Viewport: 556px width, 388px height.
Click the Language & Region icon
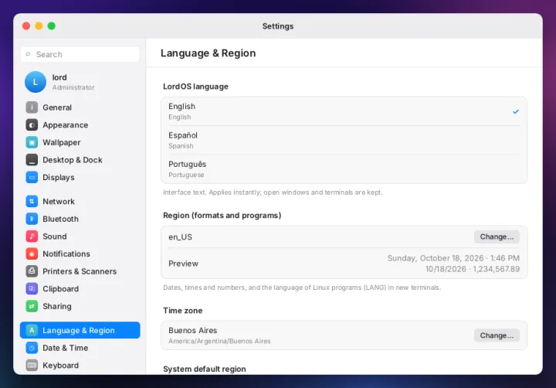[32, 330]
